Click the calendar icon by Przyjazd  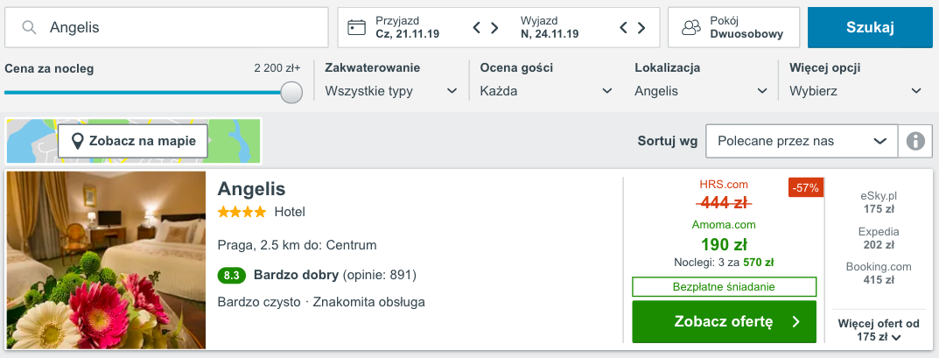pos(356,27)
